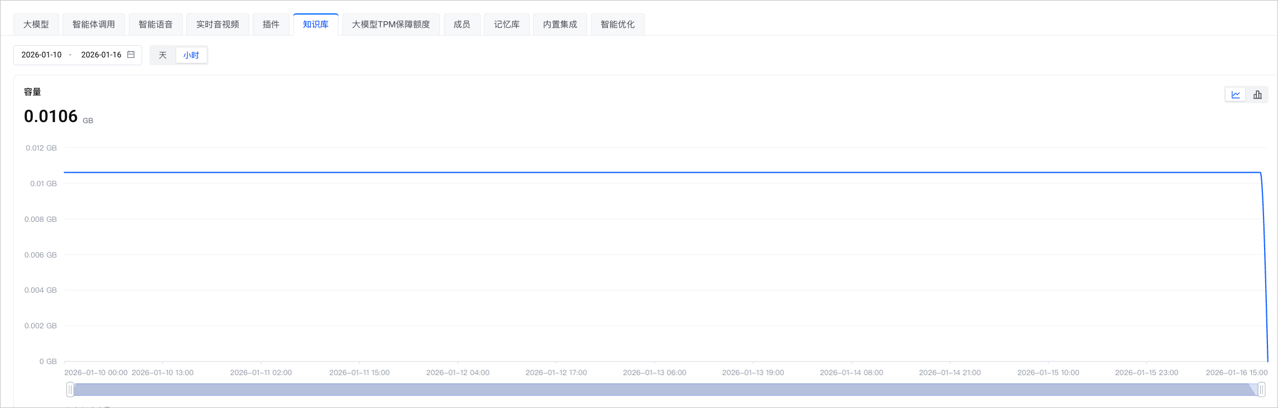Click the calendar icon in date range

[131, 55]
